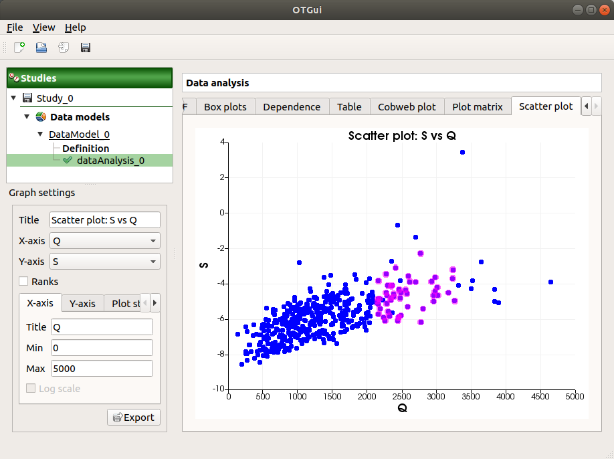Image resolution: width=614 pixels, height=459 pixels.
Task: Switch to the Cobweb plot tab
Action: [407, 106]
